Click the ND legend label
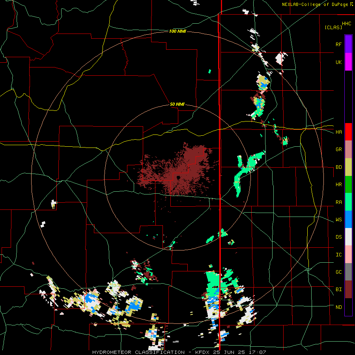Image resolution: width=355 pixels, height=355 pixels. (x=338, y=307)
